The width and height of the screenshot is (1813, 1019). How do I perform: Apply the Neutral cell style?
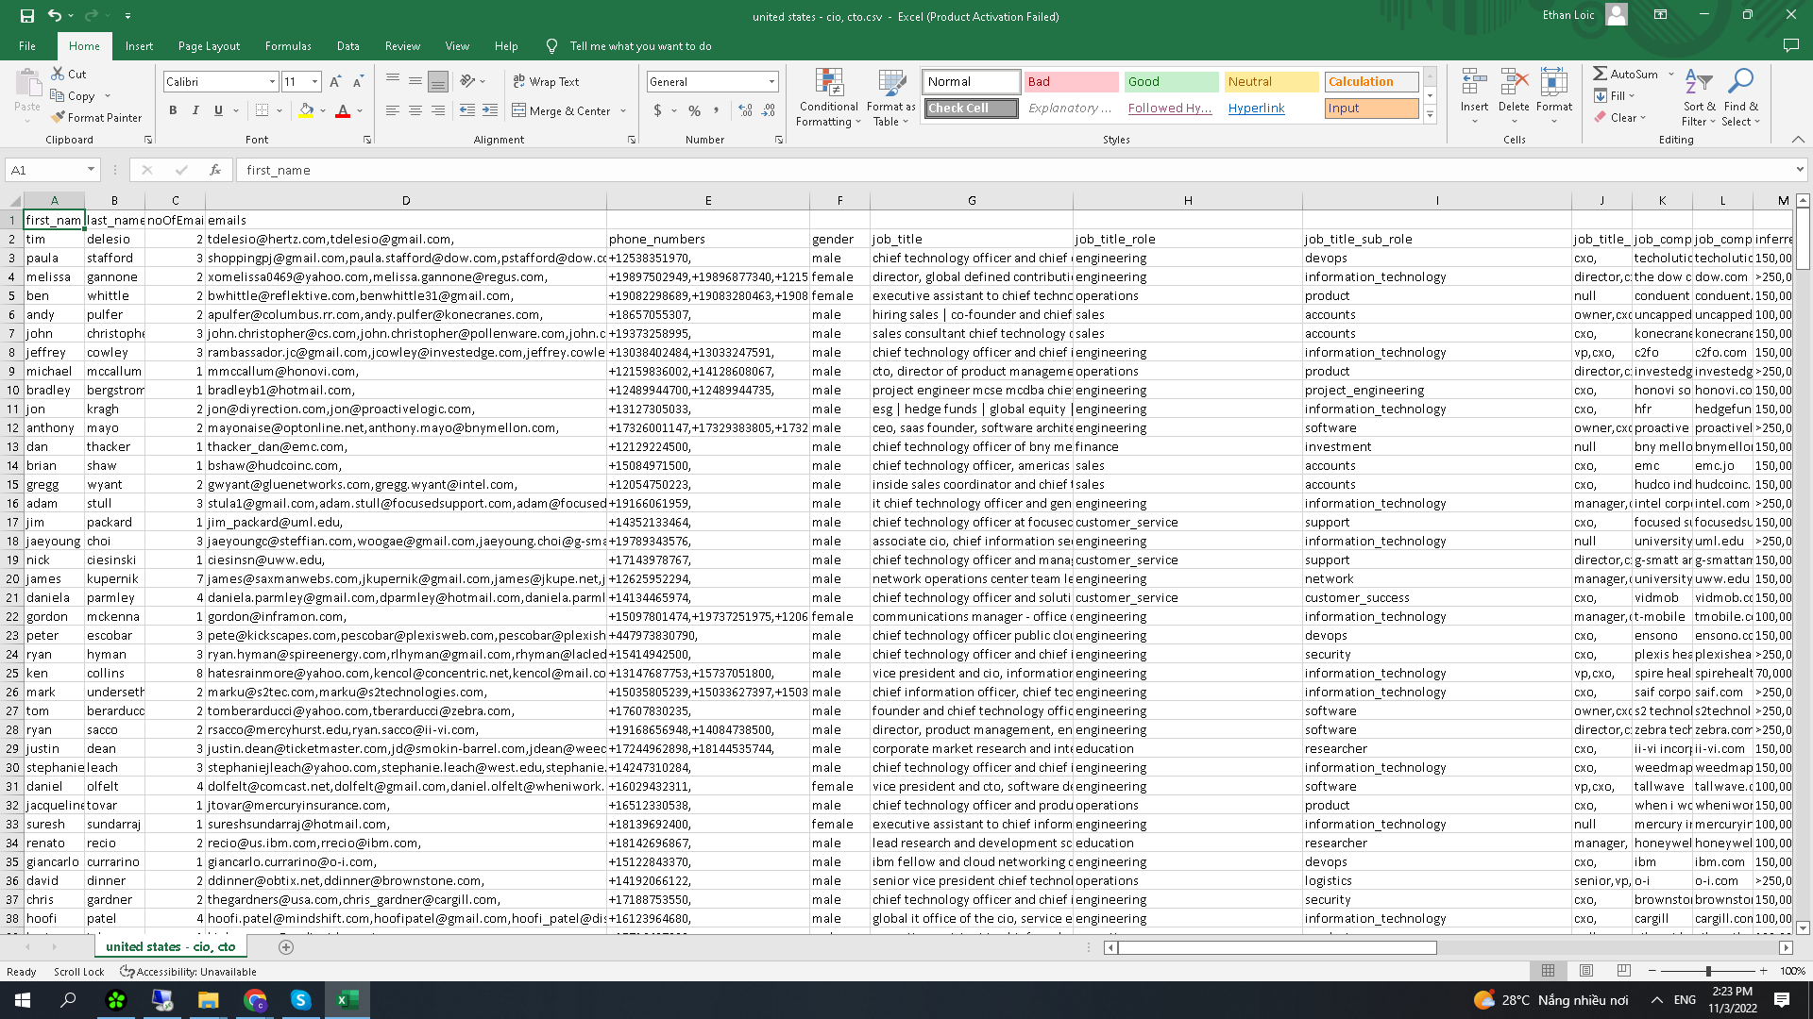pos(1271,82)
